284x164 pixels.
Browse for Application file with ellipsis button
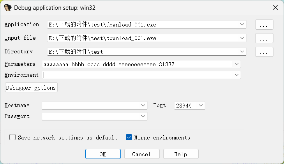[x=264, y=25]
